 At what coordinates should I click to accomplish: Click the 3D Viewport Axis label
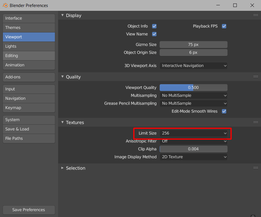[x=140, y=66]
